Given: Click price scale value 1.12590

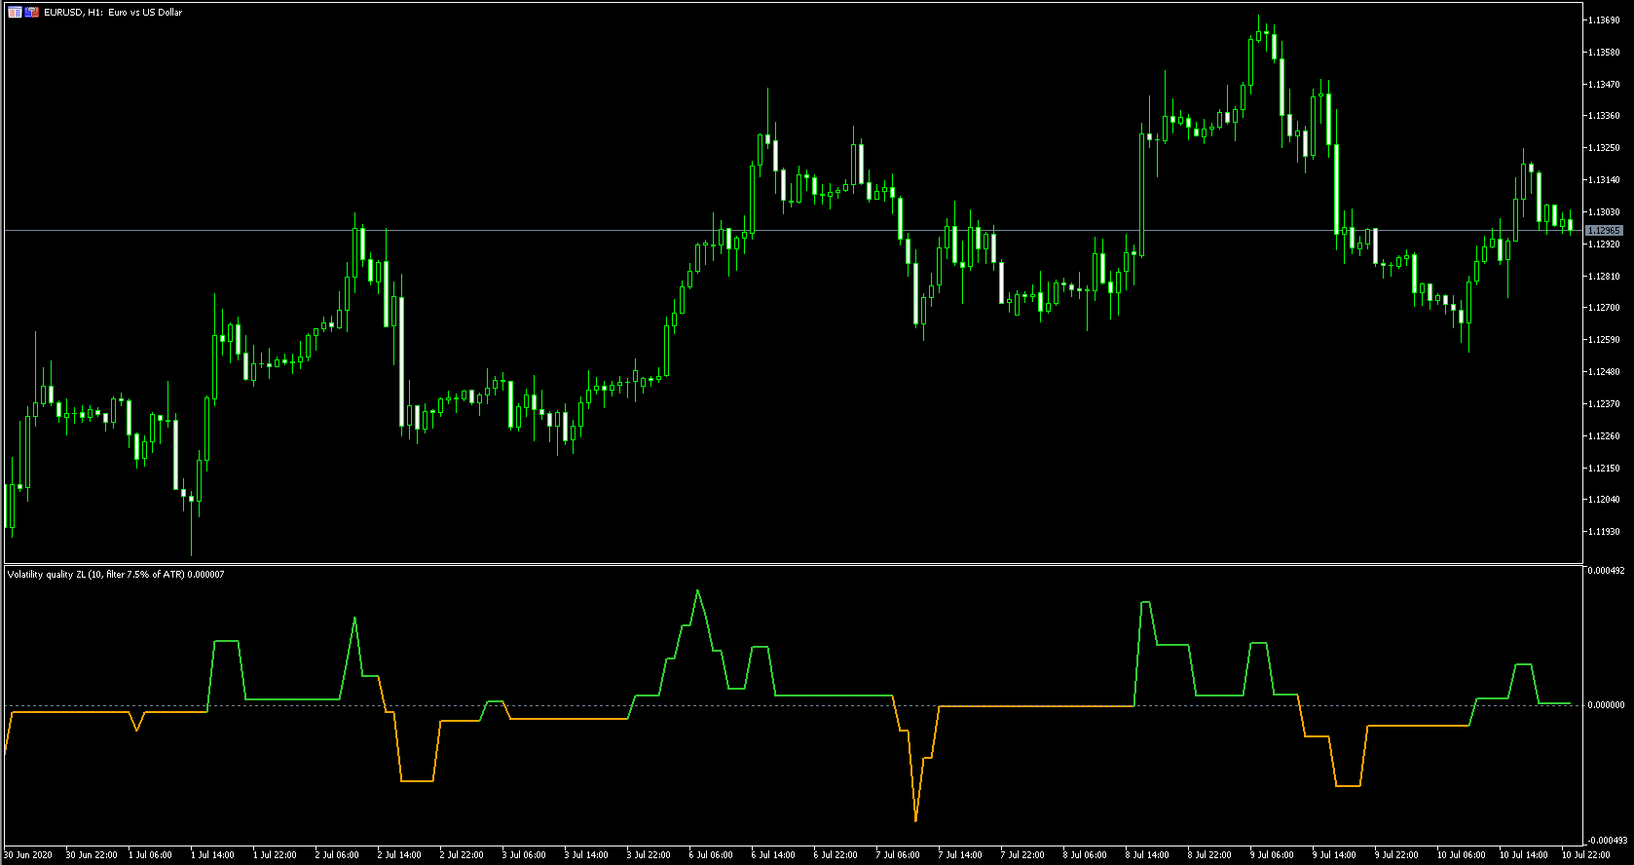Looking at the screenshot, I should coord(1604,340).
